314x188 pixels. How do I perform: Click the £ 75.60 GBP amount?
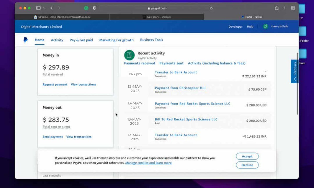(257, 89)
